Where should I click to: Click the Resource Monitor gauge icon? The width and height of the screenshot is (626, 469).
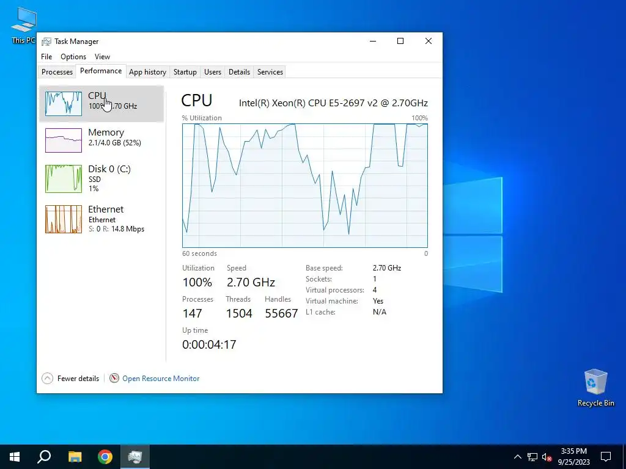click(x=114, y=378)
